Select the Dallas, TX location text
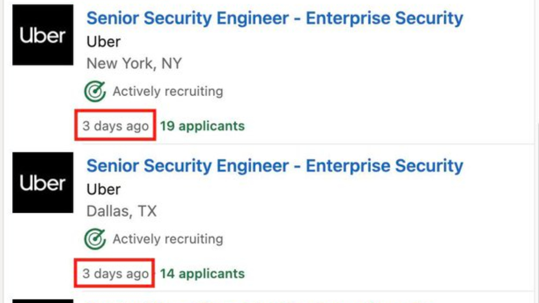The image size is (539, 303). tap(121, 211)
